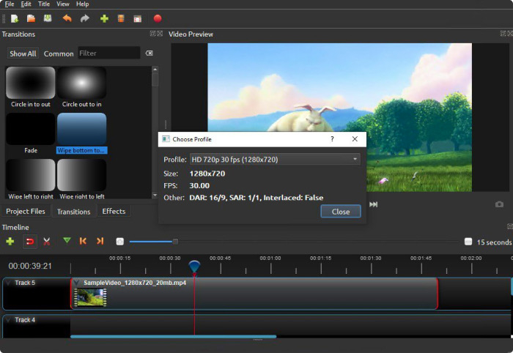Import files with the green plus toolbar icon
513x353 pixels.
pos(104,18)
